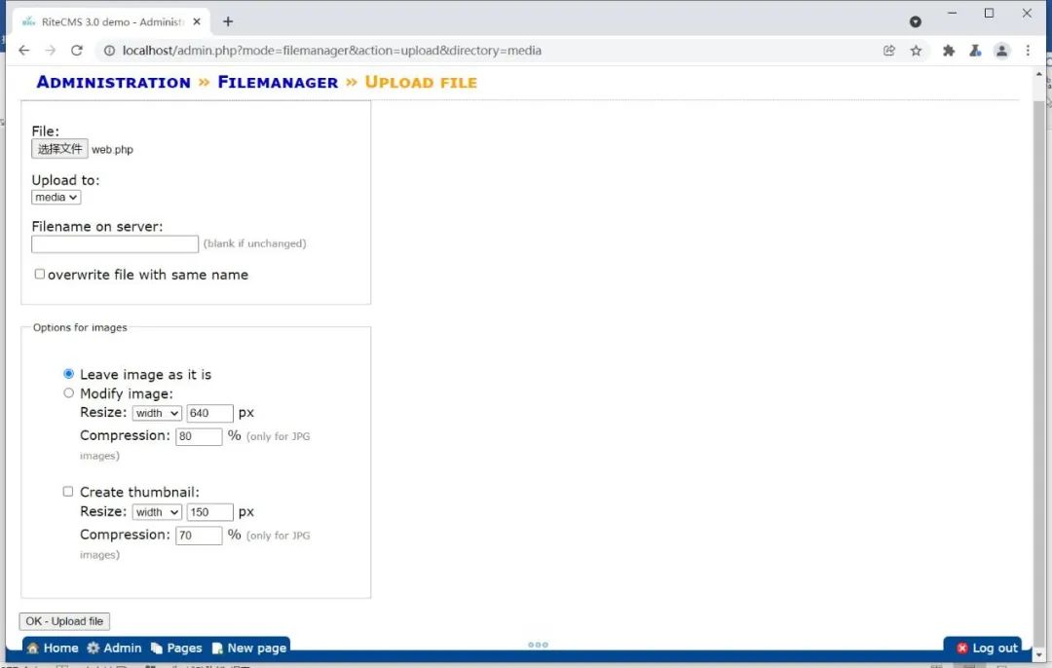The image size is (1052, 668).
Task: Go to Filemanager breadcrumb link
Action: [x=278, y=83]
